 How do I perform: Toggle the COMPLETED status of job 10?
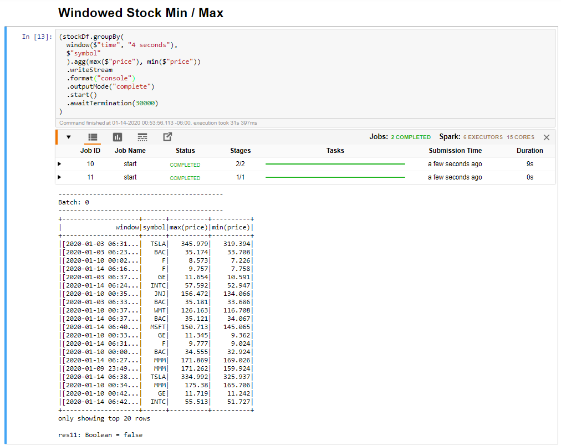pos(185,163)
